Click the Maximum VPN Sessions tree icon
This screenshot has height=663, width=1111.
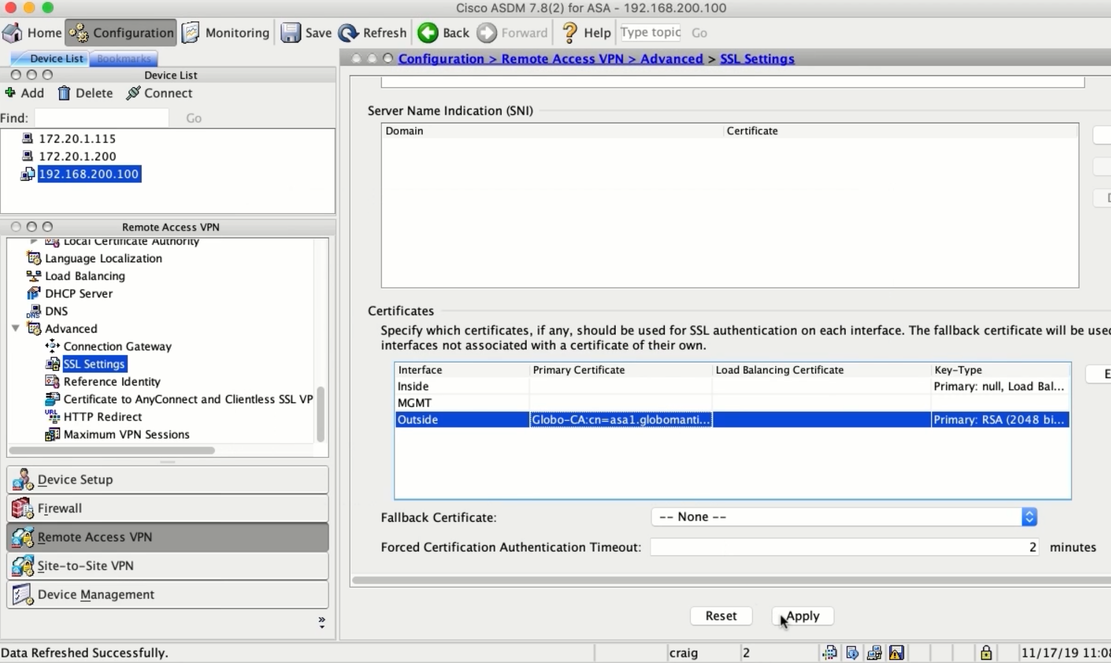52,434
